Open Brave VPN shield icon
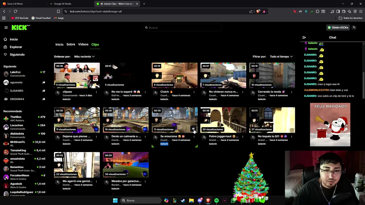This screenshot has width=365, height=205. click(x=355, y=11)
